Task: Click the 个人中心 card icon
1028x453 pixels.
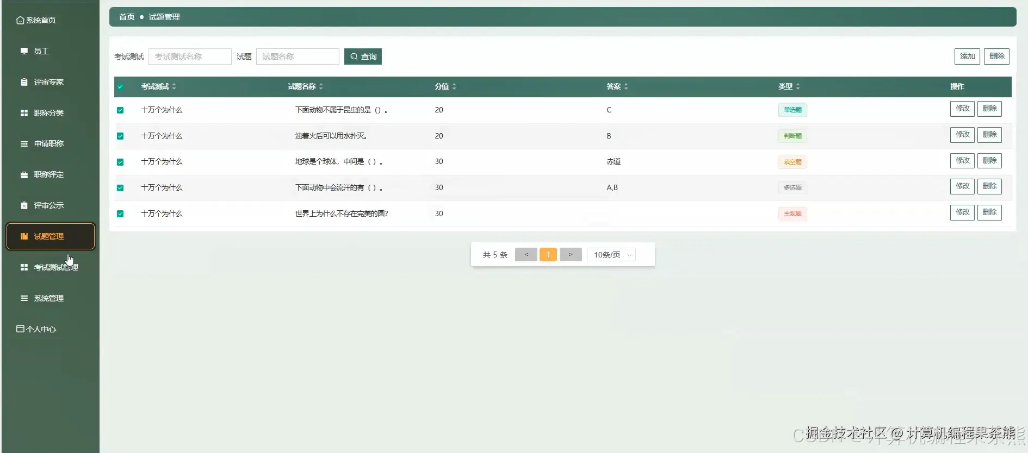Action: (20, 329)
